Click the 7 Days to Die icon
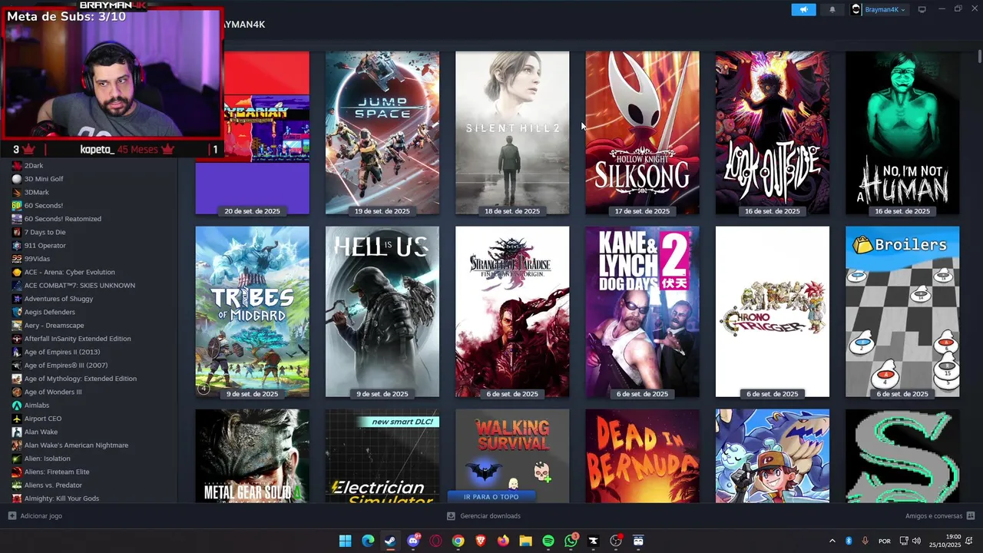The image size is (983, 553). point(17,232)
